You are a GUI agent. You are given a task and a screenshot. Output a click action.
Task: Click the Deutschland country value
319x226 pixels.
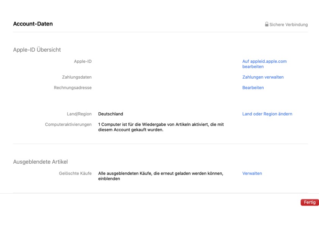click(x=111, y=114)
